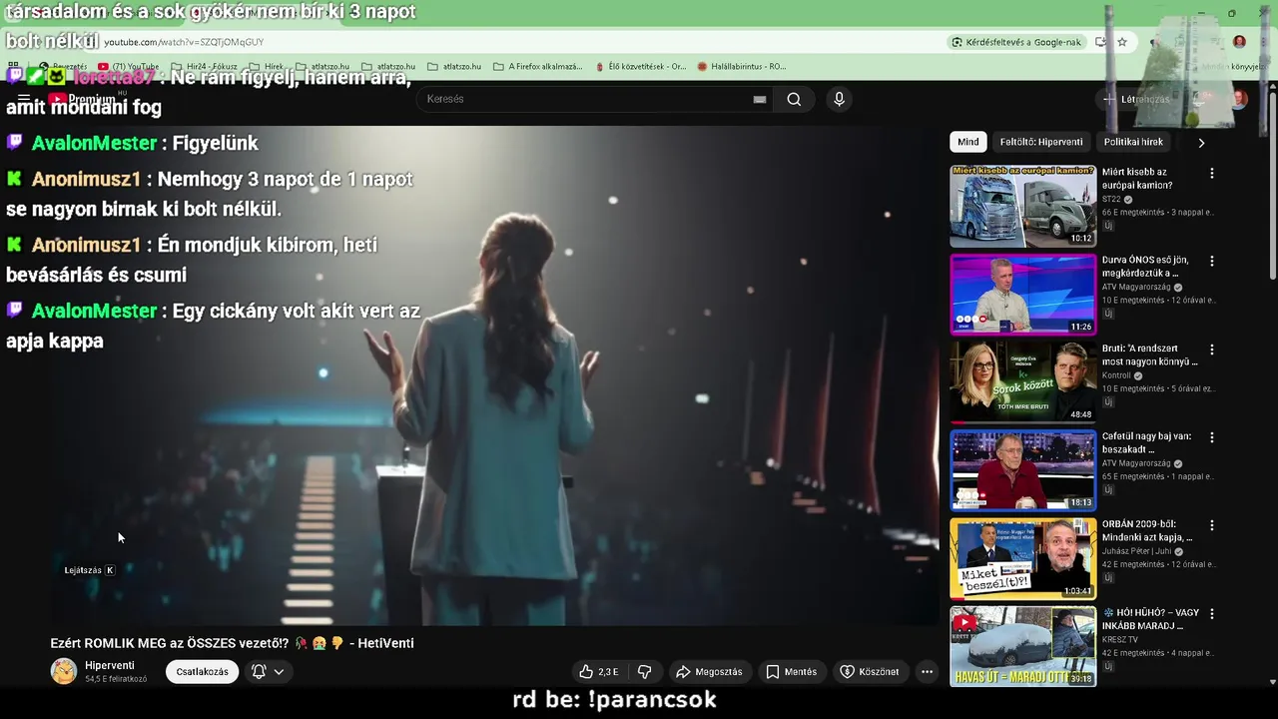Open options for Durva ÓNOS eső jön video

[x=1212, y=262]
